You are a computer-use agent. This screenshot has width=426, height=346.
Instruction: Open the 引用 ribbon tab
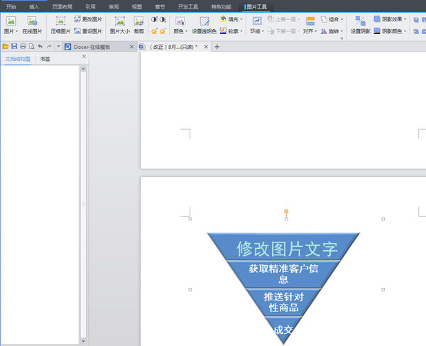(x=90, y=7)
